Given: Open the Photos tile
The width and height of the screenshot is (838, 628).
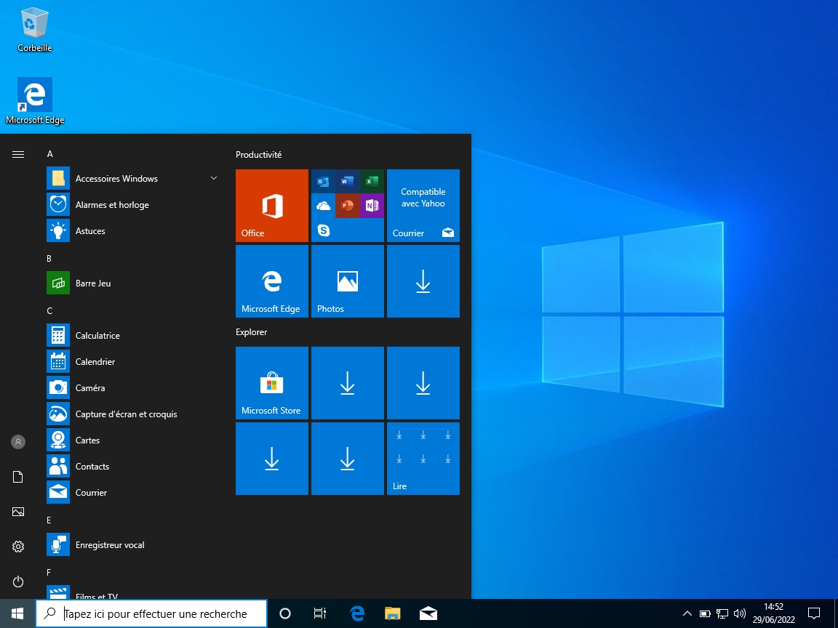Looking at the screenshot, I should [x=347, y=281].
